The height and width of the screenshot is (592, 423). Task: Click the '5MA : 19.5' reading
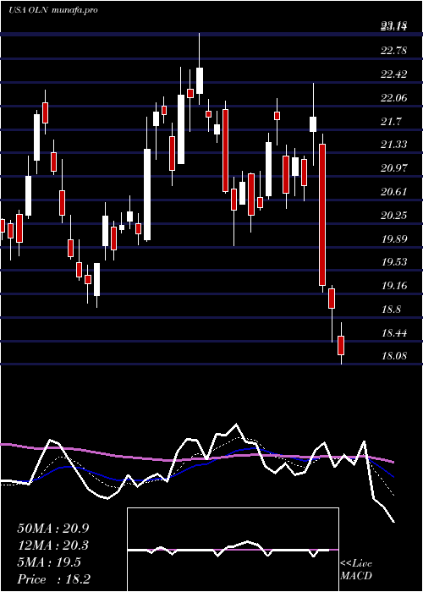point(49,562)
